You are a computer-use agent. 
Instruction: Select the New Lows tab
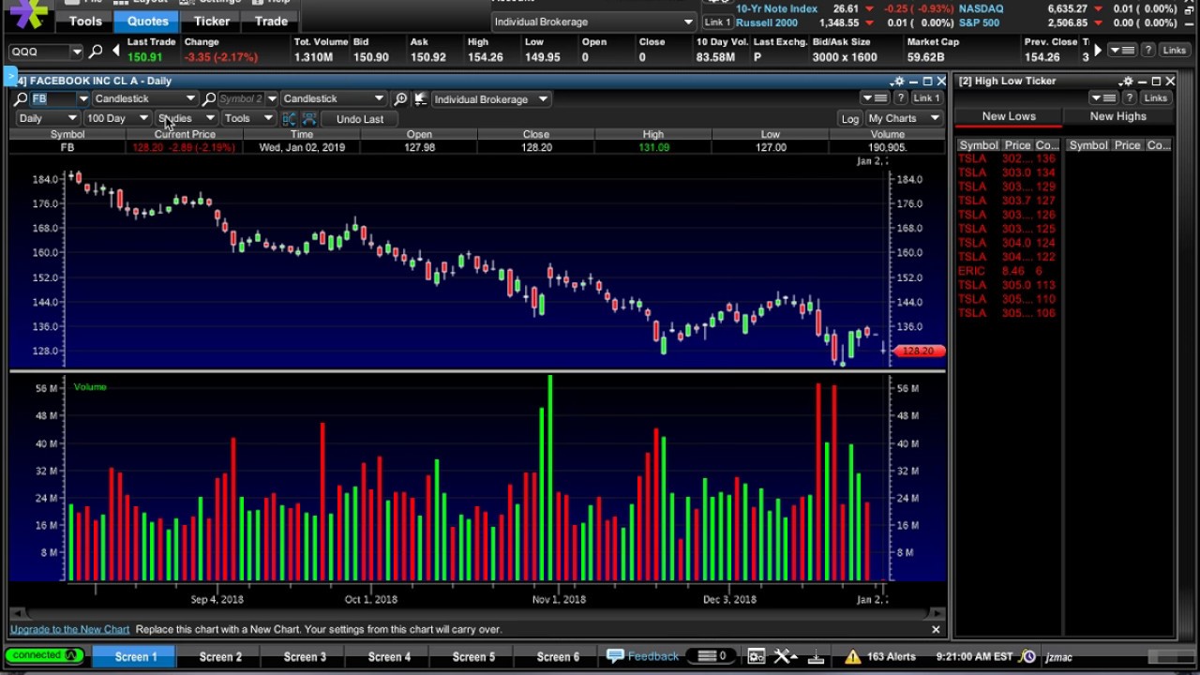point(1009,116)
